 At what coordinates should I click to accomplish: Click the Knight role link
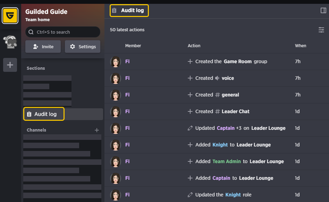[x=220, y=145]
